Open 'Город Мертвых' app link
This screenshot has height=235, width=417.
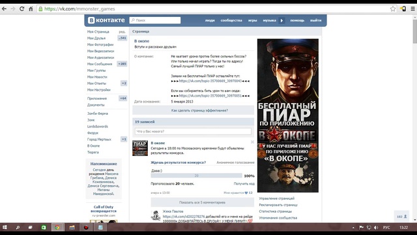click(99, 139)
